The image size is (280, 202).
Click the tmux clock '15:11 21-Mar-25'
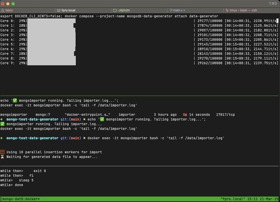click(x=263, y=199)
